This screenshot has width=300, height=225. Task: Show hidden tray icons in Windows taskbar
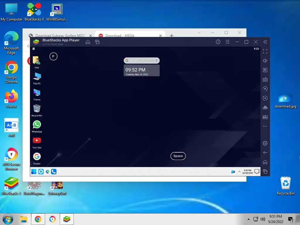coord(248,219)
